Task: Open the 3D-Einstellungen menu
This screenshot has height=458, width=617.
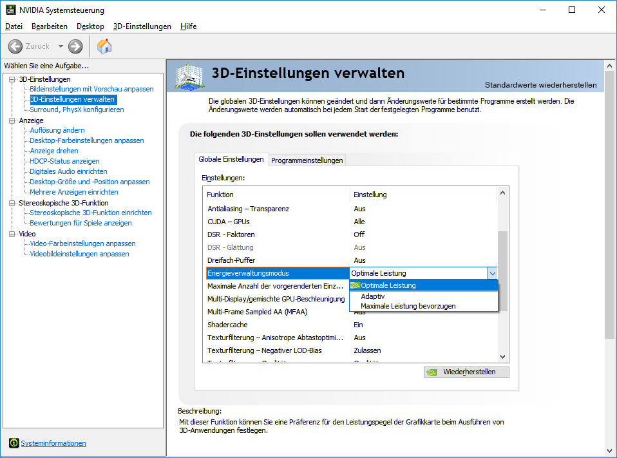Action: click(x=142, y=26)
